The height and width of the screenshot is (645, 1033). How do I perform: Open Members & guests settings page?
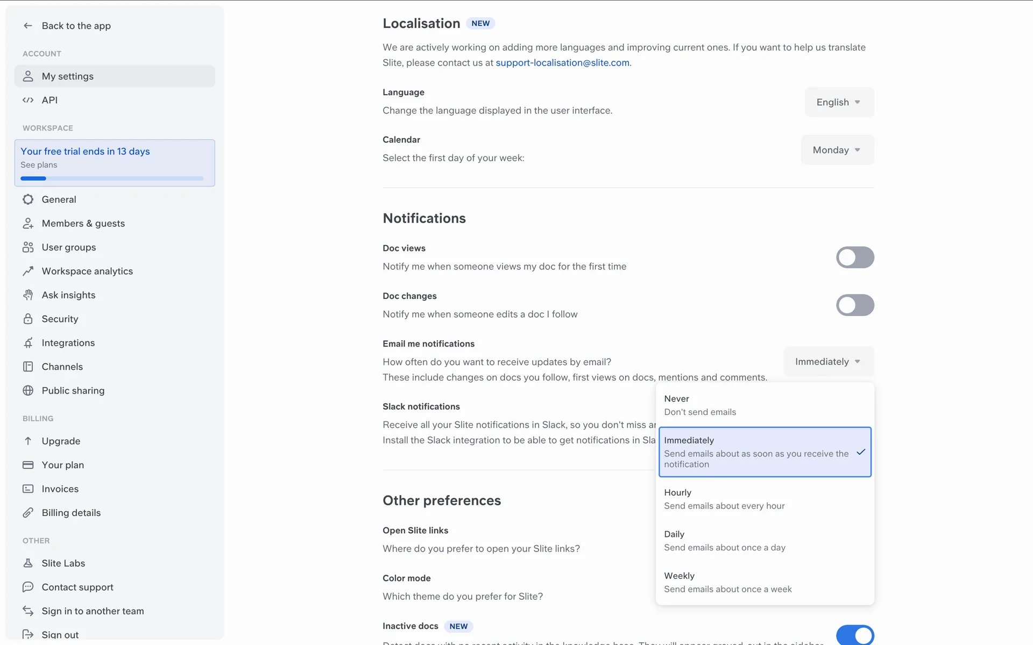[x=83, y=224]
